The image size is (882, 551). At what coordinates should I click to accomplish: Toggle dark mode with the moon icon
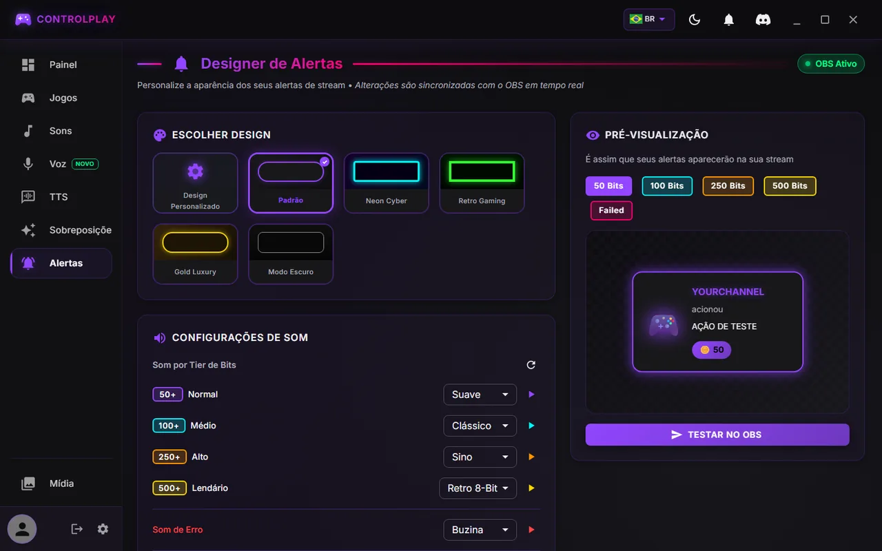tap(695, 19)
